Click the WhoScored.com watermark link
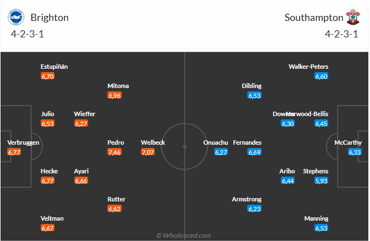Viewport: 370px width, 241px height. pyautogui.click(x=184, y=235)
